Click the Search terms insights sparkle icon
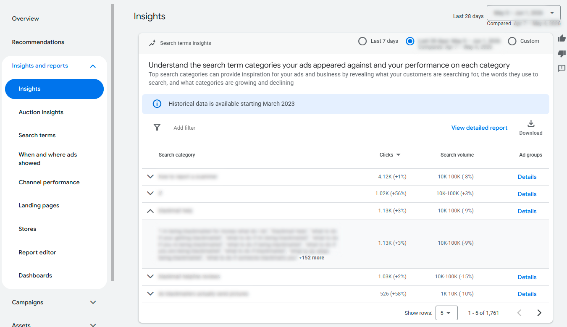Screen dimensions: 567x327 point(152,43)
